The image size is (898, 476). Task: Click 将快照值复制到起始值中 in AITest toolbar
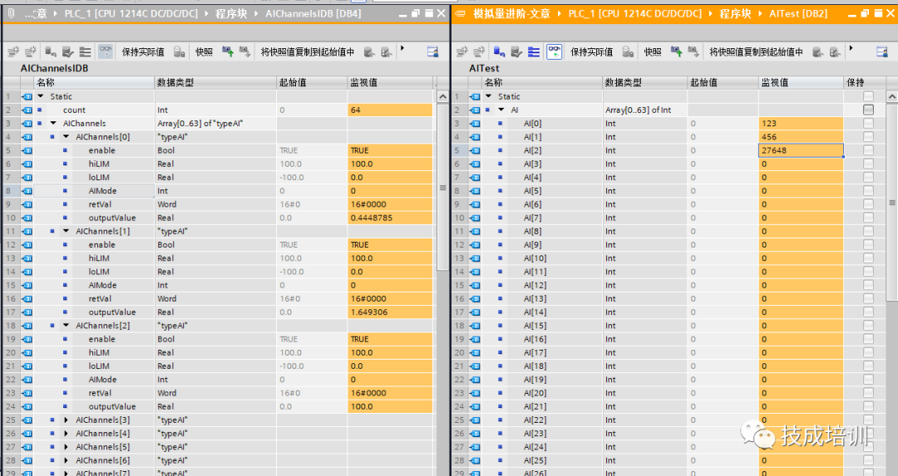(x=756, y=52)
